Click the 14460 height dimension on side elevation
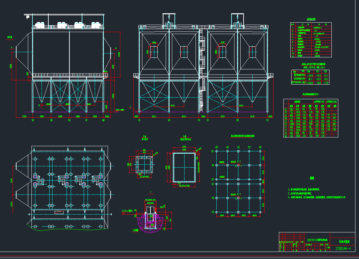The width and height of the screenshot is (359, 259). (119, 53)
